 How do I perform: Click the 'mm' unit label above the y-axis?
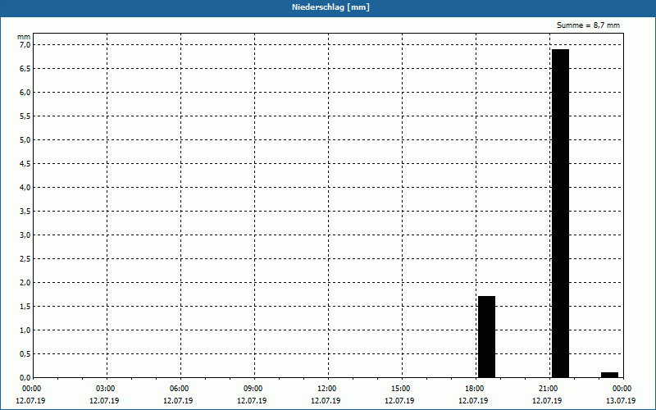(x=24, y=37)
